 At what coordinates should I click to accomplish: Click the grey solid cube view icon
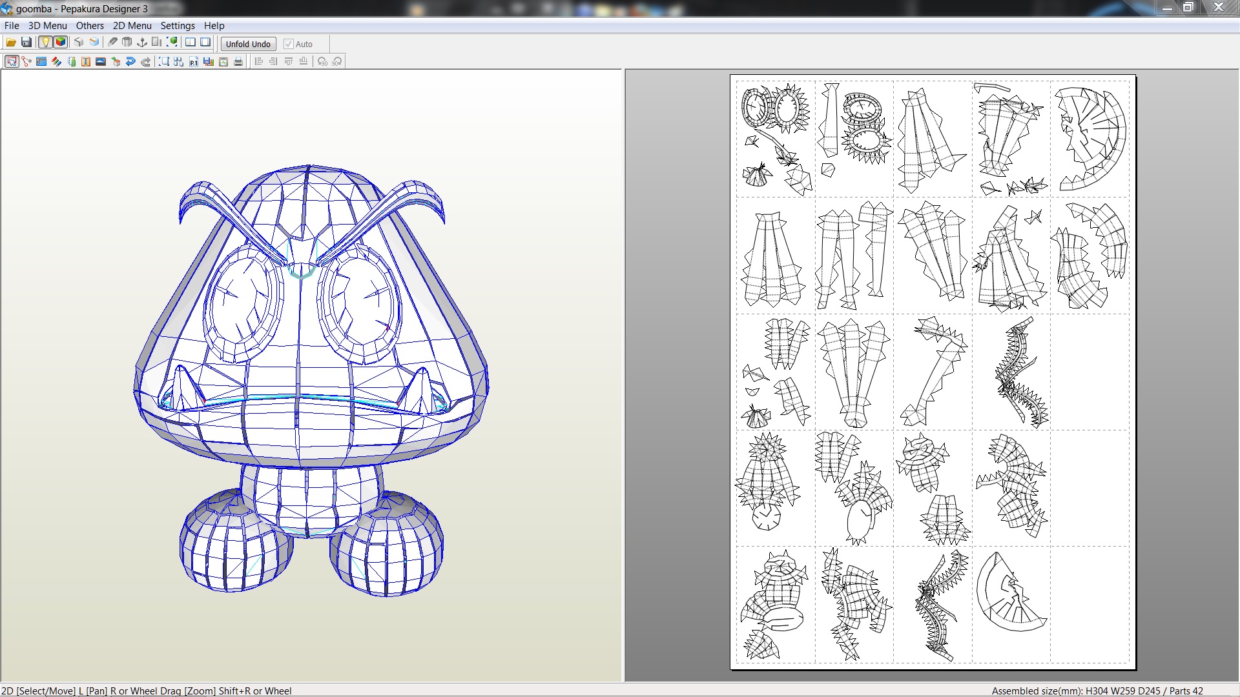click(79, 43)
